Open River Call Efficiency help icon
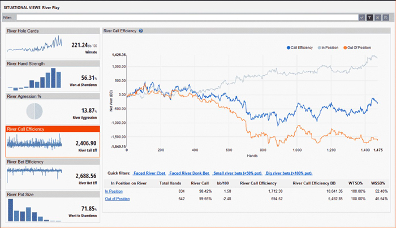 (x=141, y=31)
